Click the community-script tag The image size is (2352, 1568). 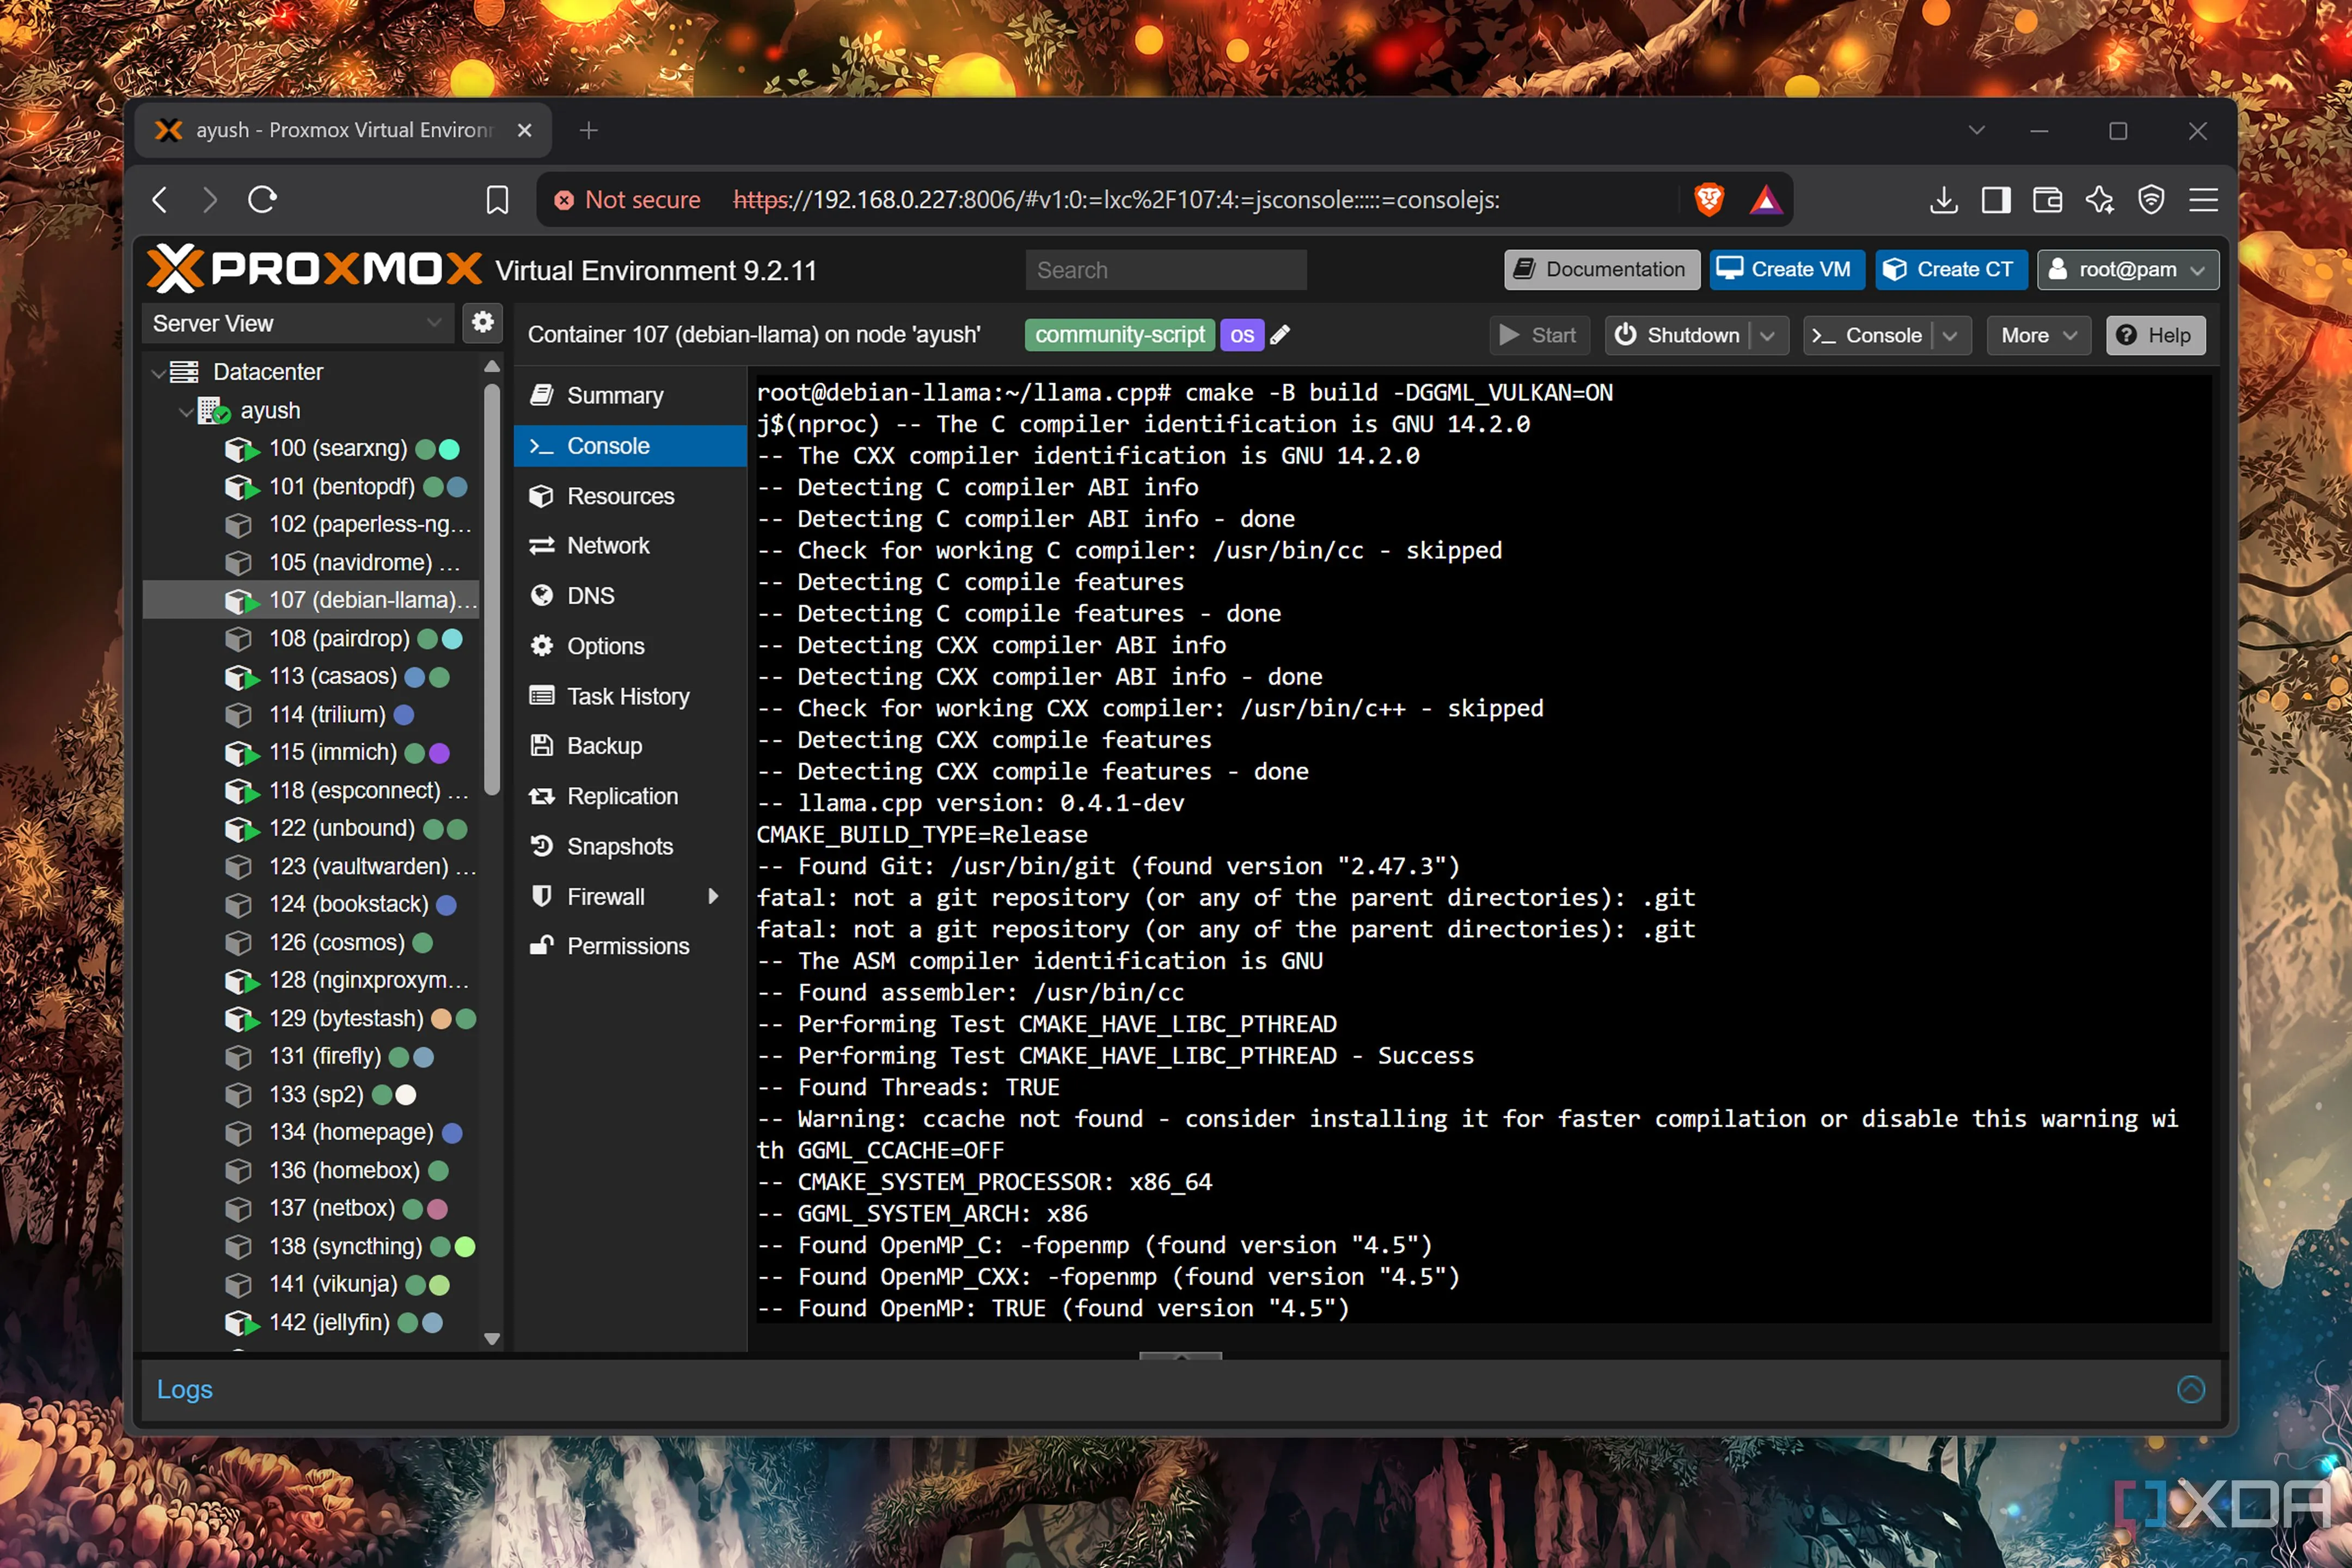pyautogui.click(x=1119, y=335)
